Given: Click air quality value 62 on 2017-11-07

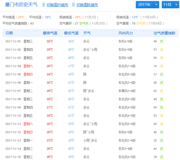Looking at the screenshot, I should point(155,91).
